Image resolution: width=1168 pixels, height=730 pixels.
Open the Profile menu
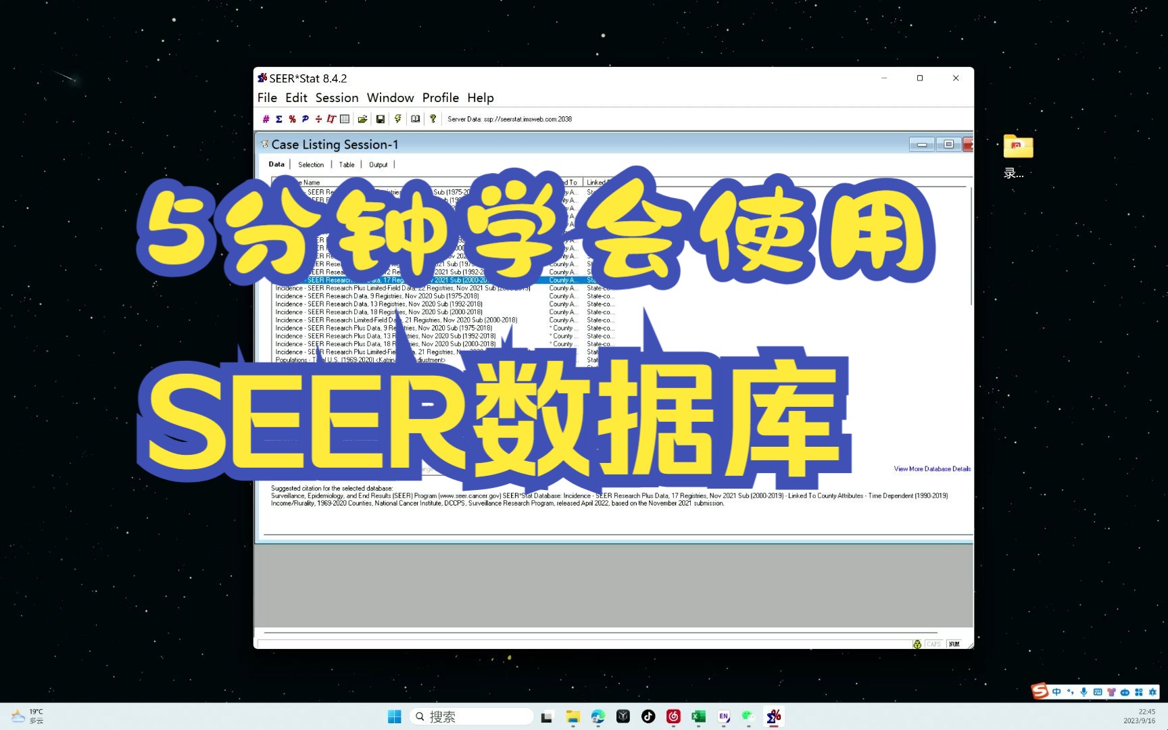click(x=441, y=97)
